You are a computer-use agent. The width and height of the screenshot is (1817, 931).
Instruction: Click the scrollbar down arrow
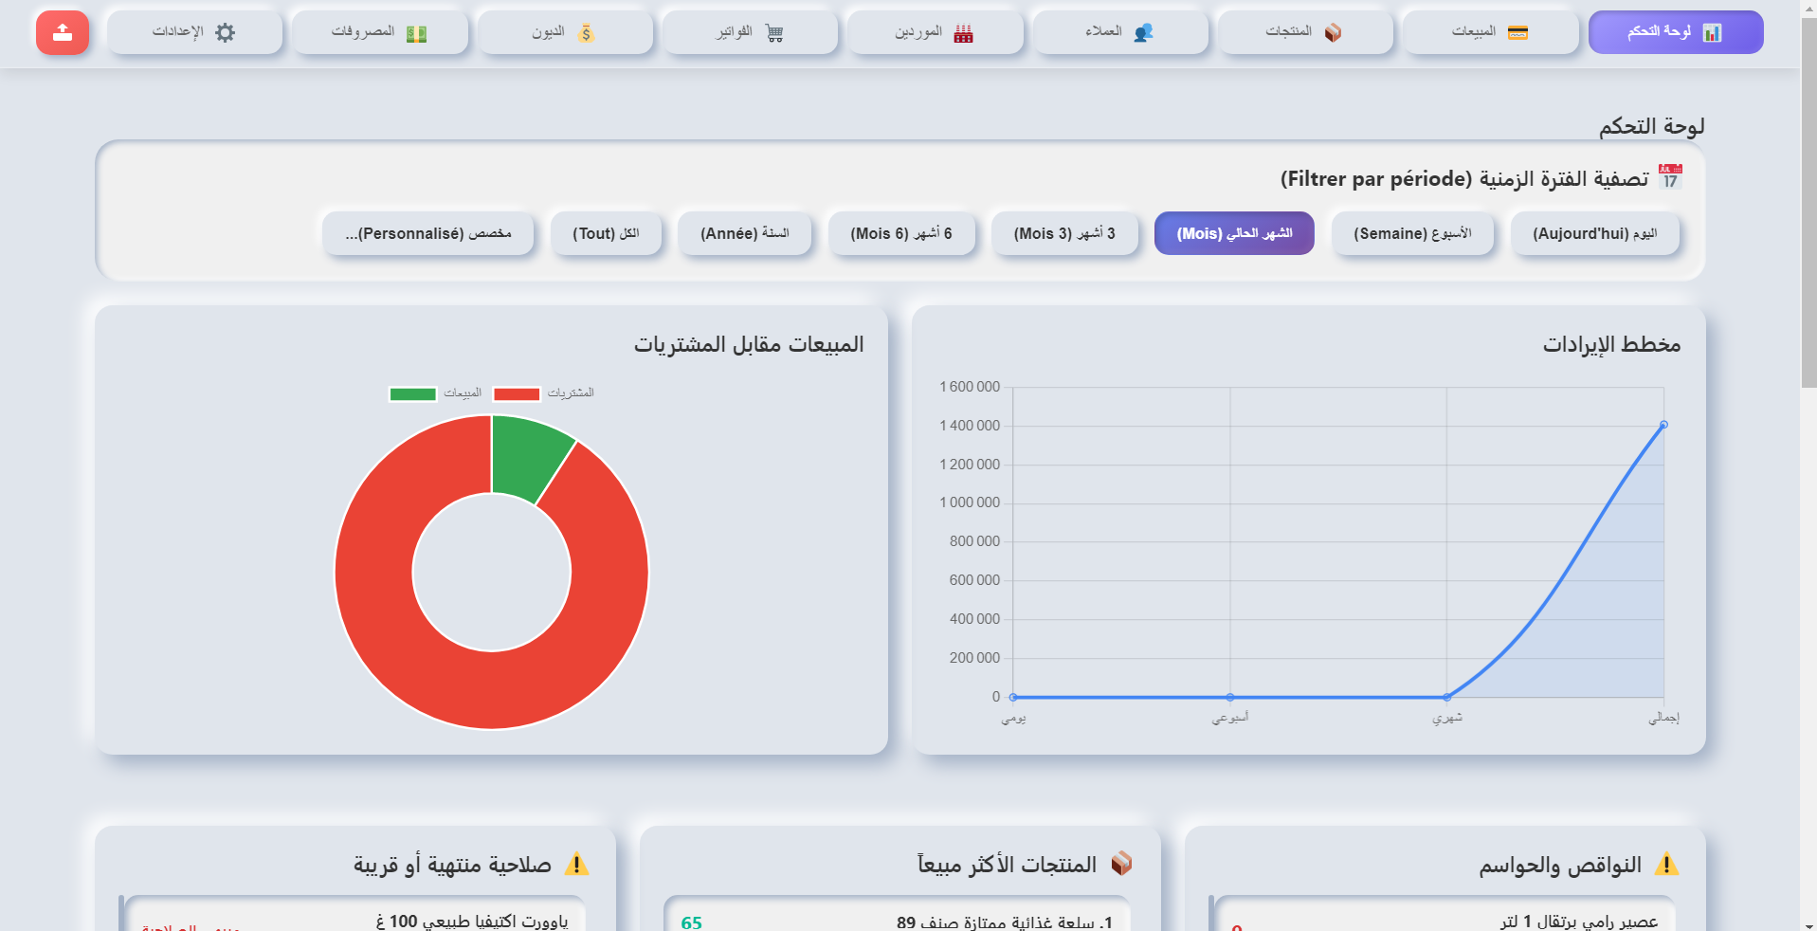1808,924
